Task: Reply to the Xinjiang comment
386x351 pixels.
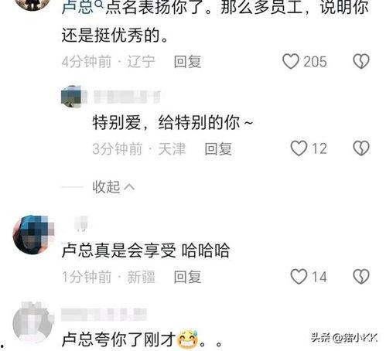Action: [x=187, y=277]
